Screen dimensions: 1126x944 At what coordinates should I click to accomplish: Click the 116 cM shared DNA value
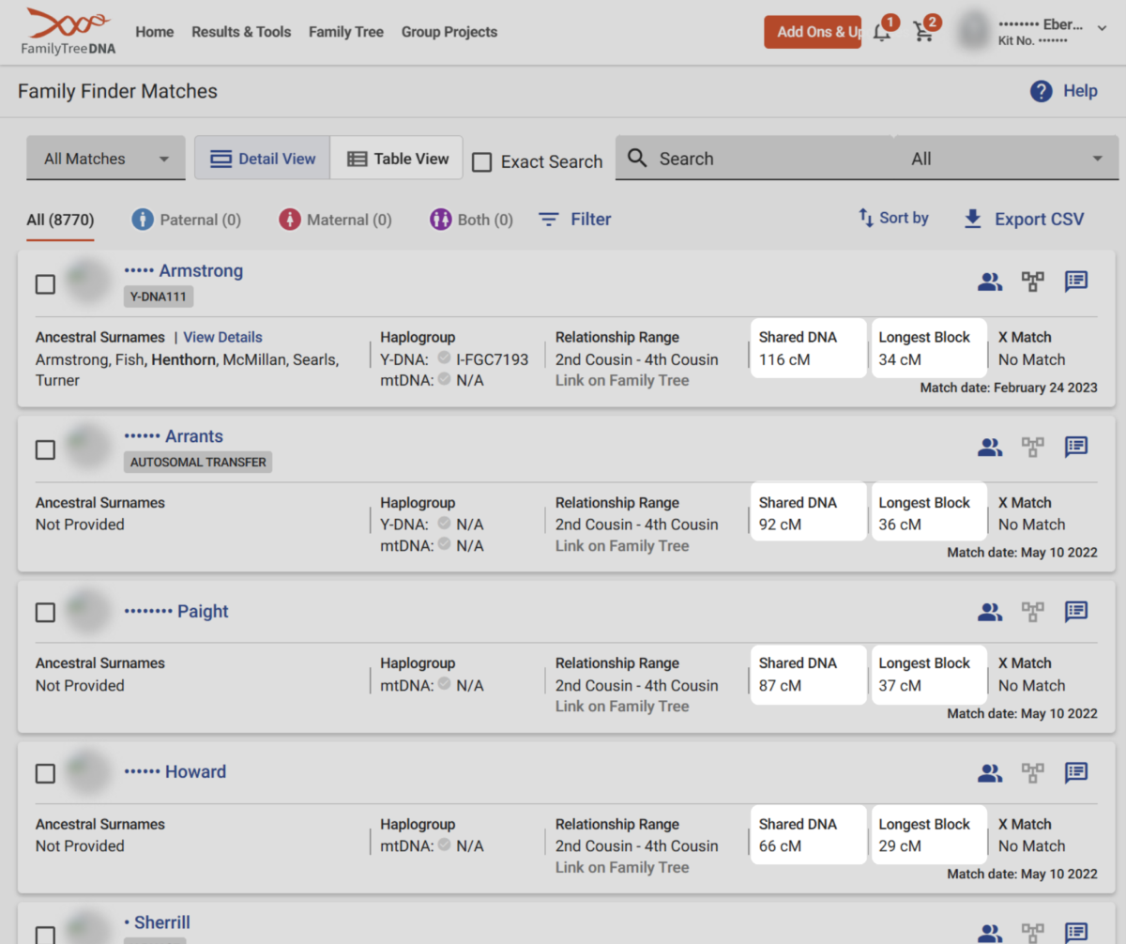[784, 359]
